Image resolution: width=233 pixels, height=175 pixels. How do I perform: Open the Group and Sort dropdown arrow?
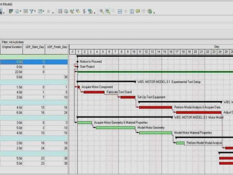(44, 12)
